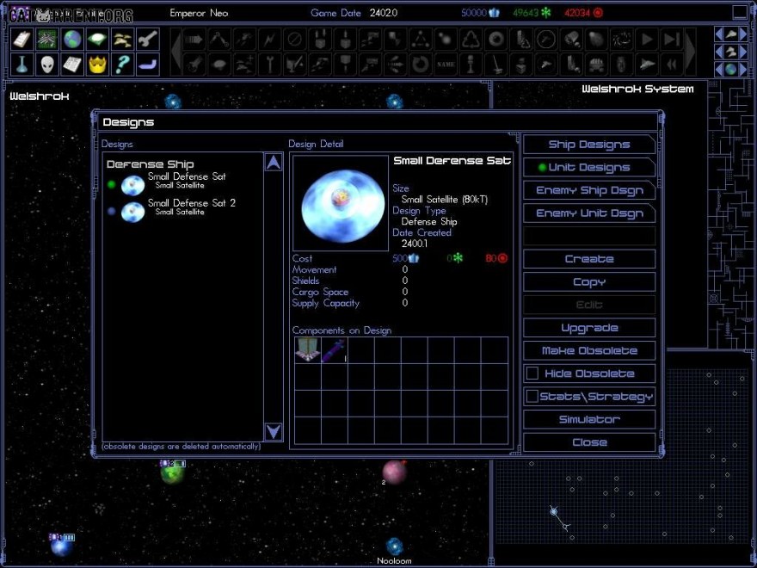
Task: Click the Nooloom warp point
Action: (x=395, y=546)
